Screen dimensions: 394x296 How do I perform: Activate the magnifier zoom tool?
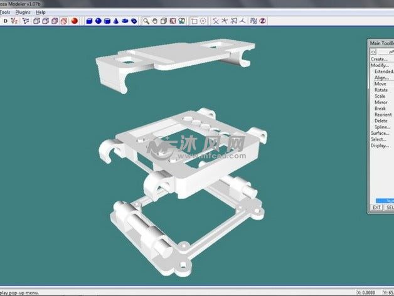tap(146, 21)
